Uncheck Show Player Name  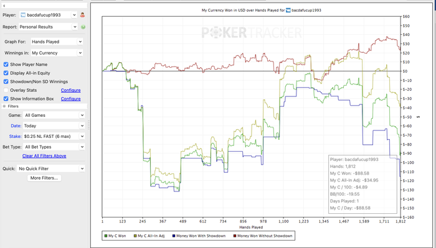[x=6, y=65]
